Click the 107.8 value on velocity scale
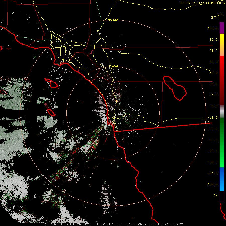 (x=213, y=28)
